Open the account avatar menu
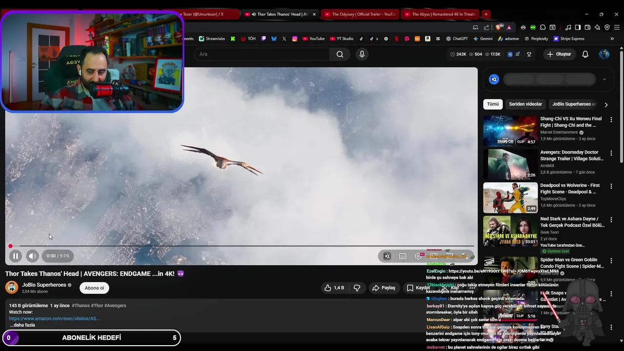The width and height of the screenshot is (624, 351). pos(604,54)
